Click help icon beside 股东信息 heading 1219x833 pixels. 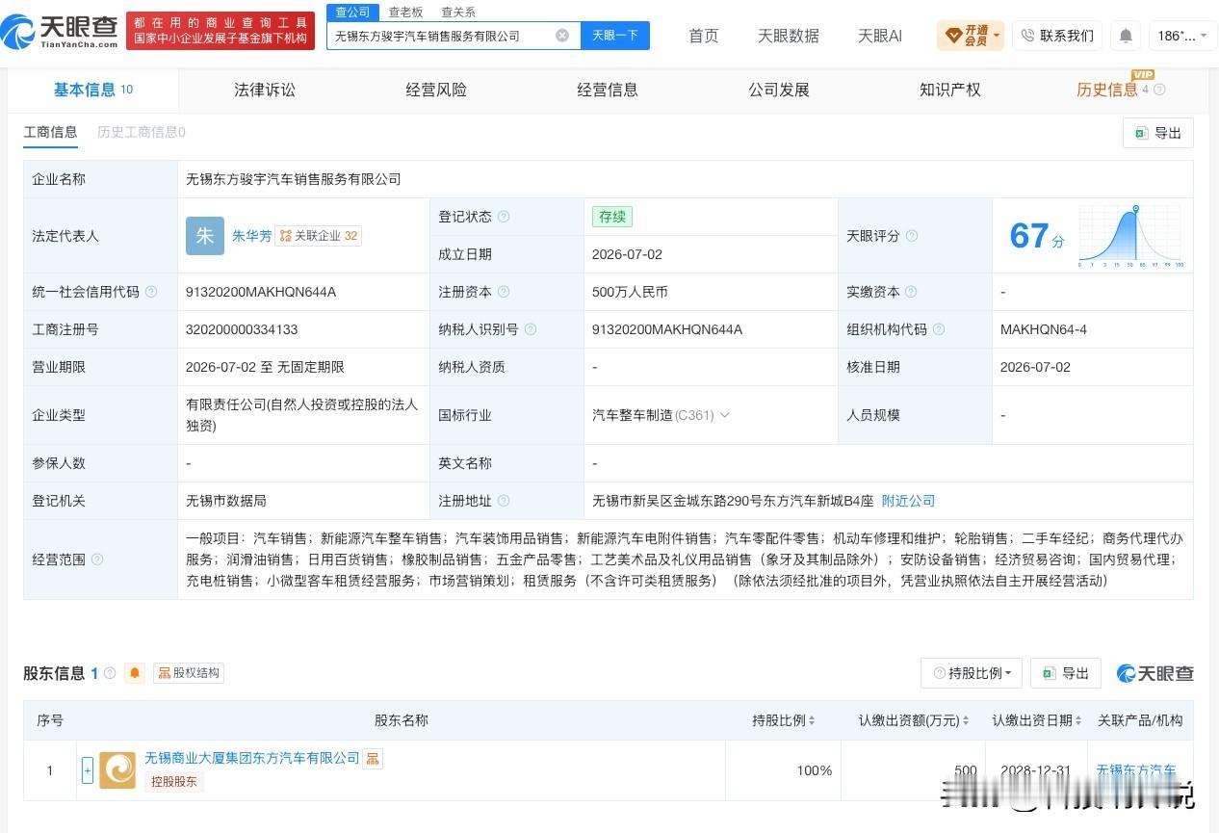click(x=110, y=673)
